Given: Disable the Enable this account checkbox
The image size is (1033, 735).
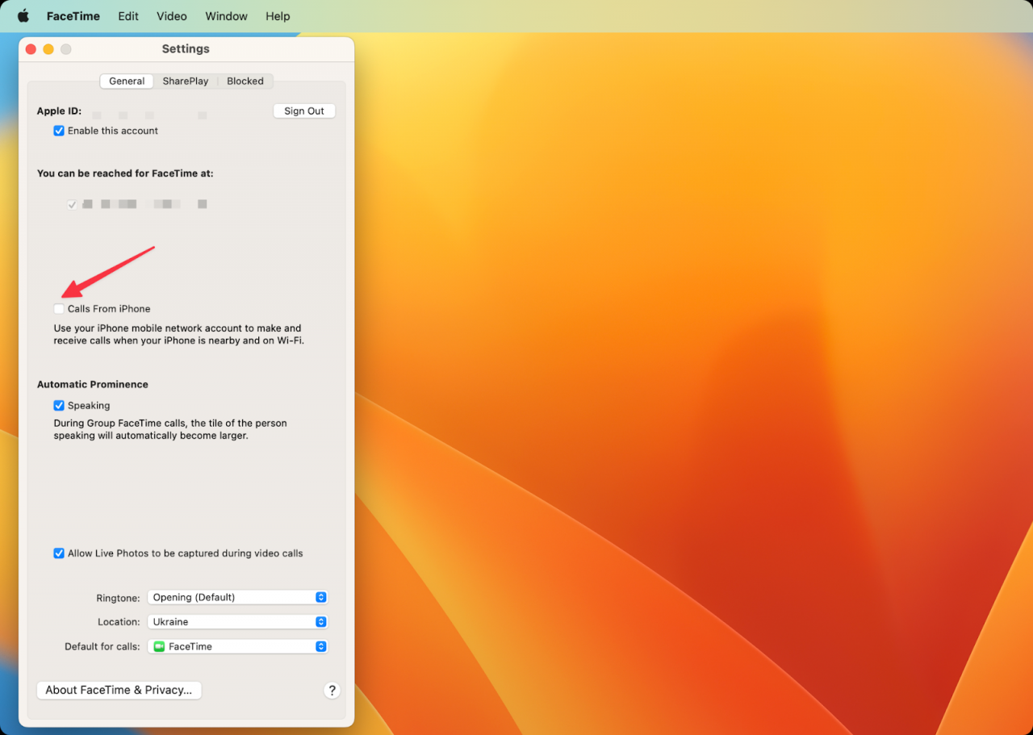Looking at the screenshot, I should click(x=59, y=131).
